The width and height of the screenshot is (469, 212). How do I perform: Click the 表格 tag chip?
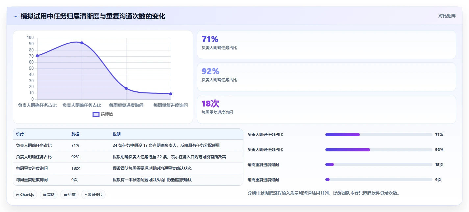[49, 195]
